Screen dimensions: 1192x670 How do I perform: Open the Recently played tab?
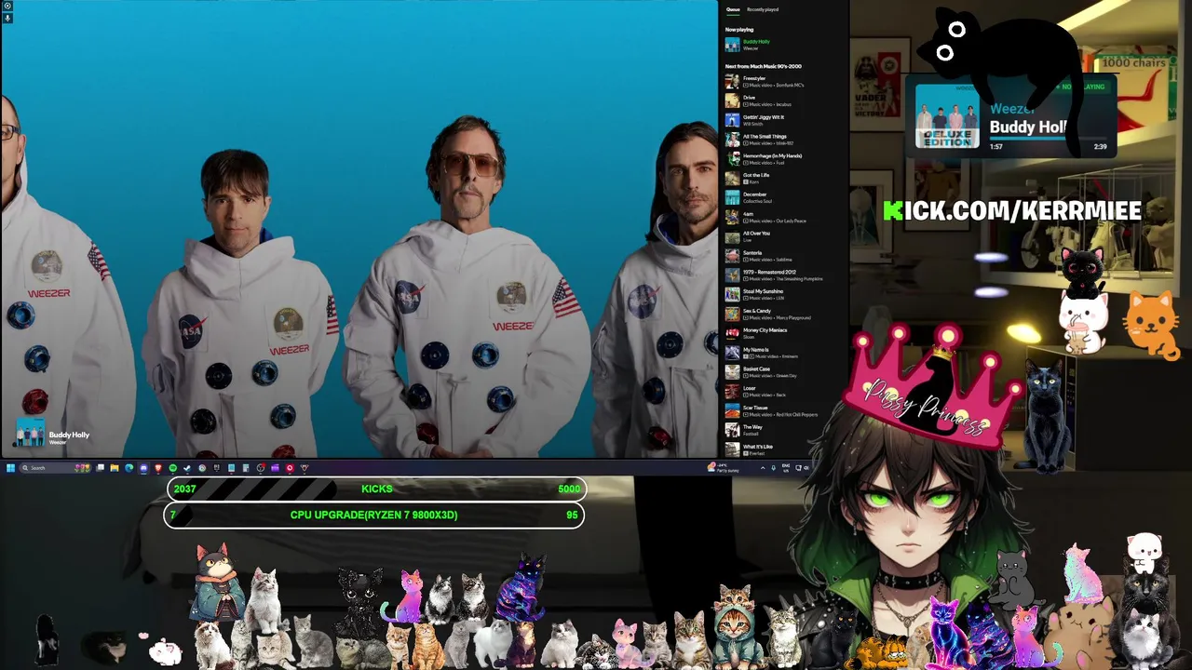tap(763, 9)
